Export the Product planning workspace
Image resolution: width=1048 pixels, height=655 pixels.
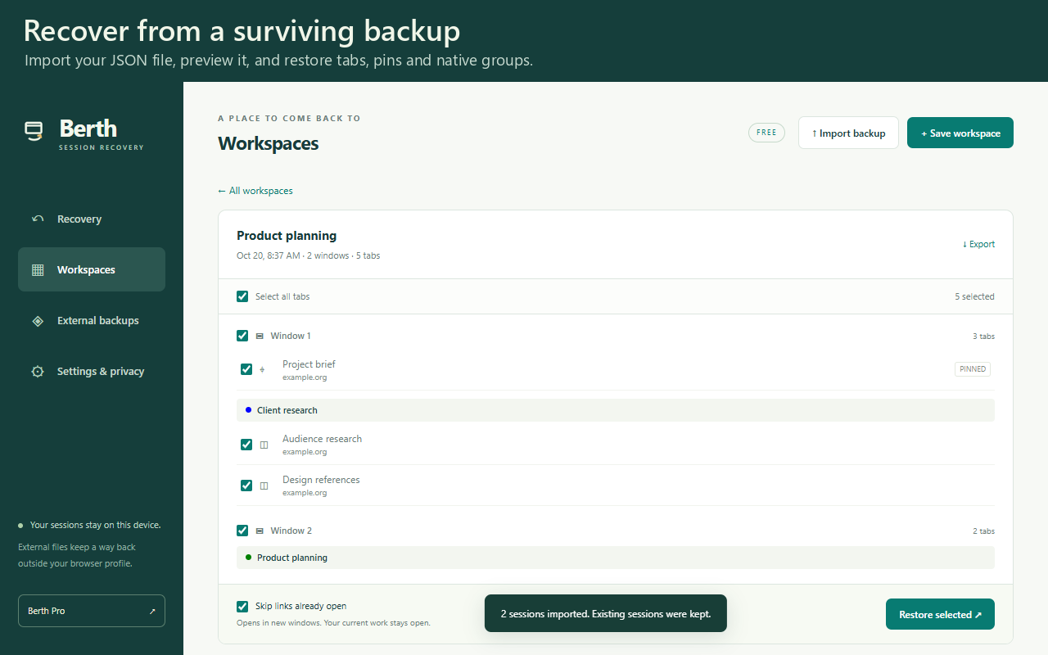point(978,244)
